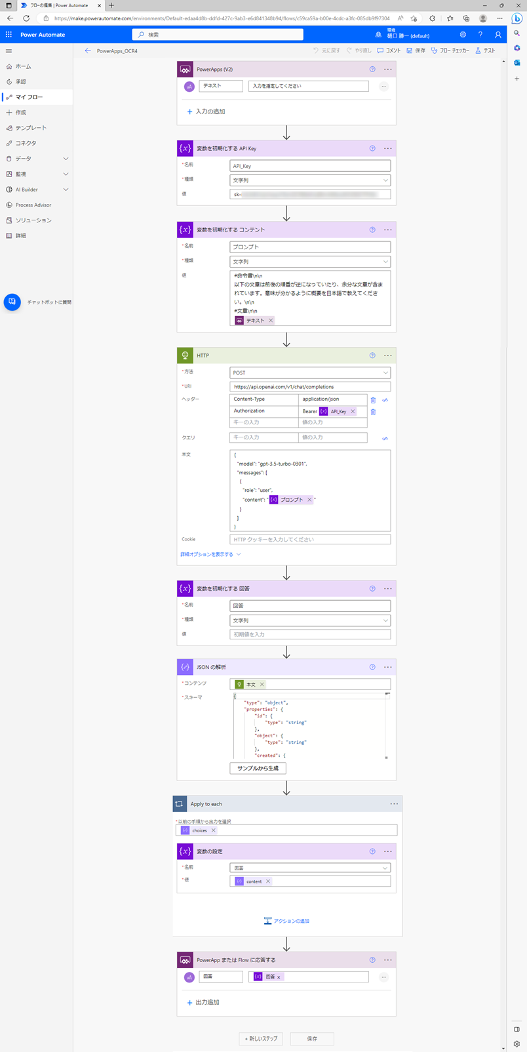This screenshot has width=527, height=1052.
Task: Open the 方法 POST dropdown
Action: 310,373
